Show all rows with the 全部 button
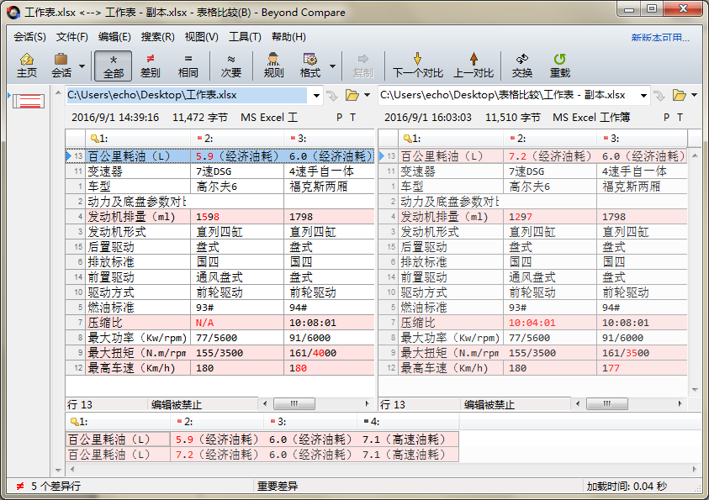 [114, 63]
